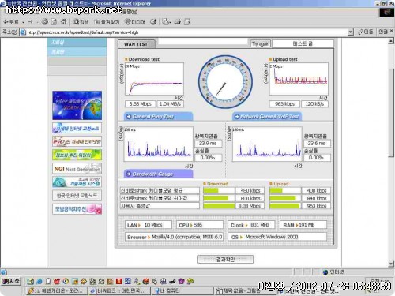The image size is (395, 296).
Task: Open the Mail icon dropdown arrow
Action: coord(171,22)
